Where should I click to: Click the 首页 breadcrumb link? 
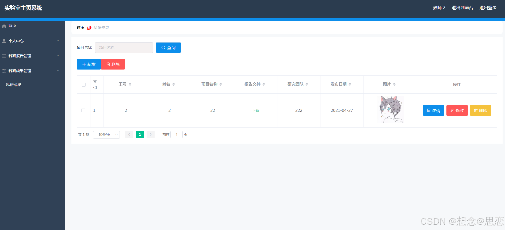click(x=81, y=28)
